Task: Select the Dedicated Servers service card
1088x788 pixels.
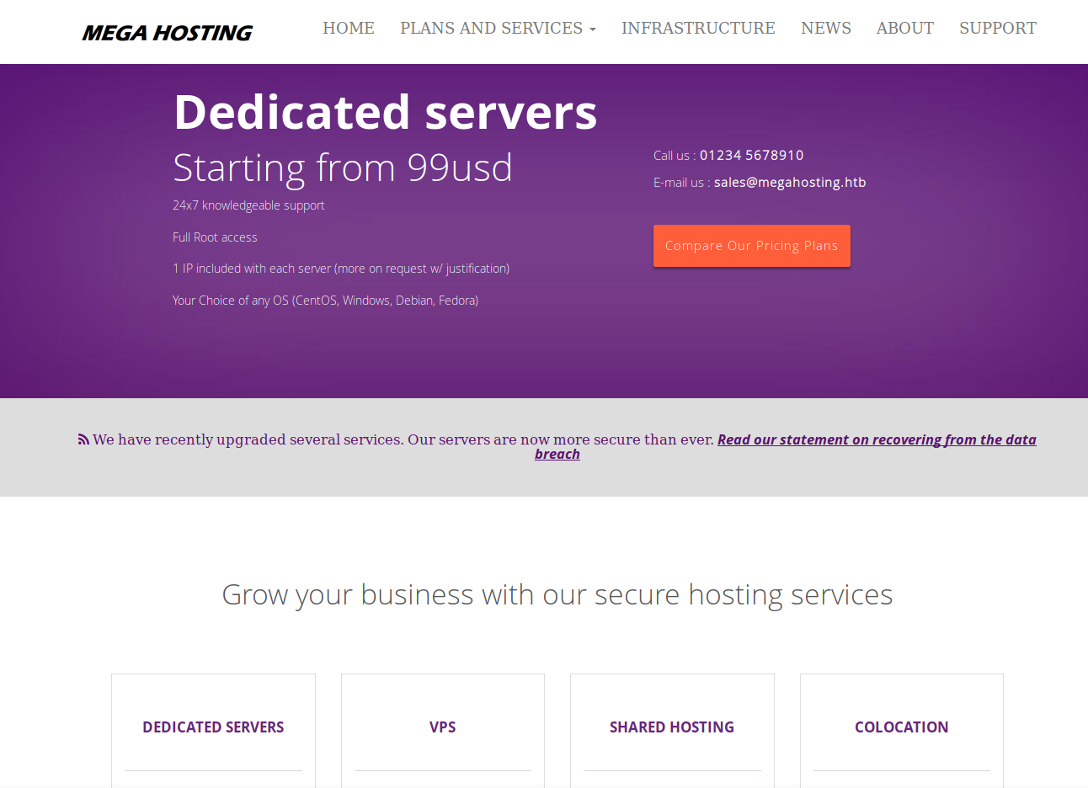Action: point(213,727)
